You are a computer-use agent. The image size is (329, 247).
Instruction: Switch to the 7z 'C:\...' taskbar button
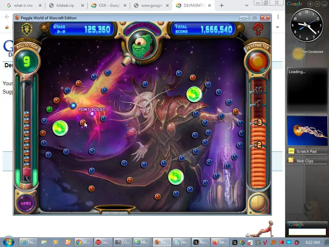coord(123,242)
